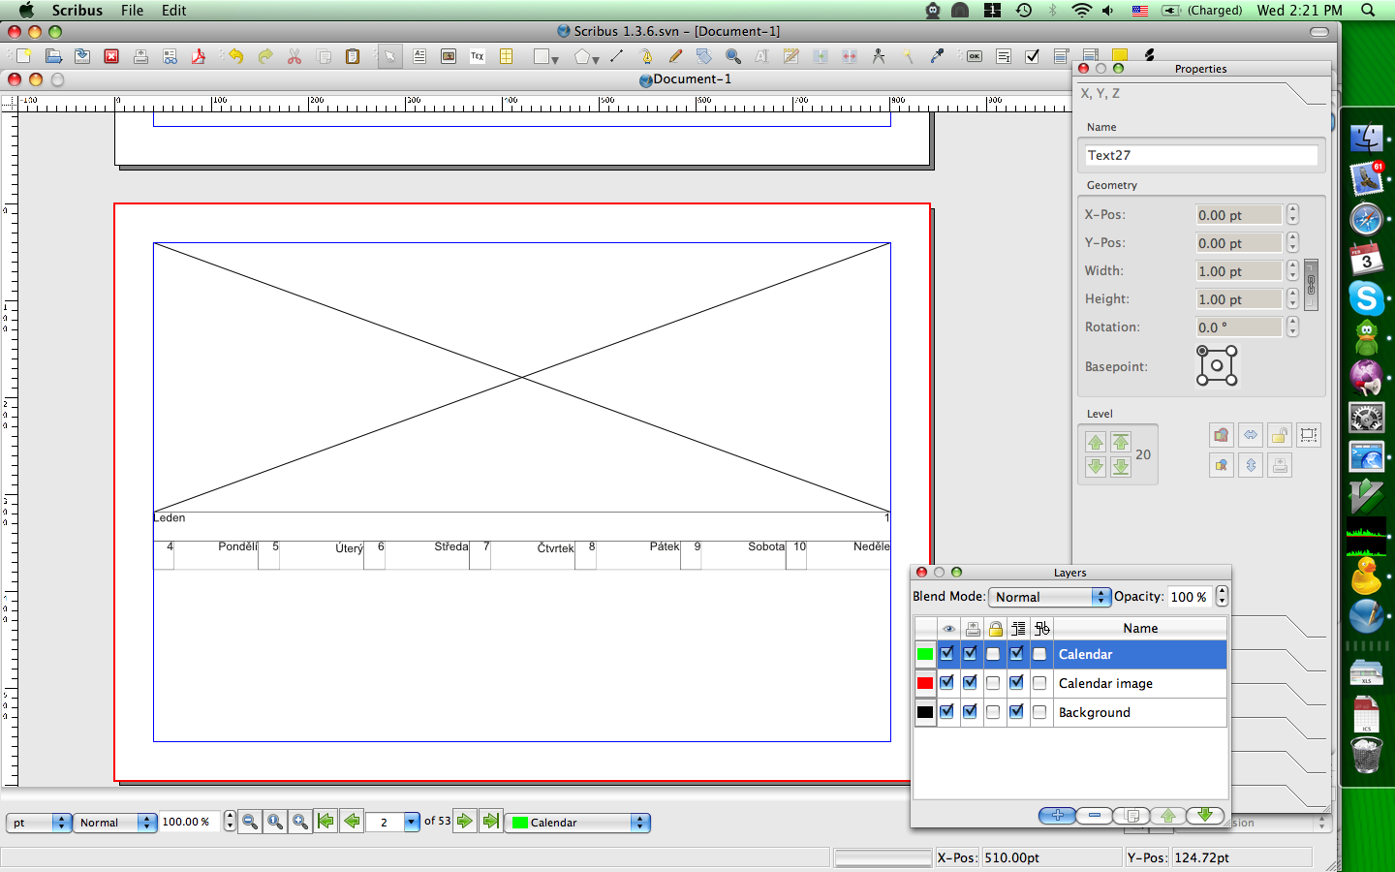The image size is (1395, 872).
Task: Click the Undo arrow icon
Action: [235, 56]
